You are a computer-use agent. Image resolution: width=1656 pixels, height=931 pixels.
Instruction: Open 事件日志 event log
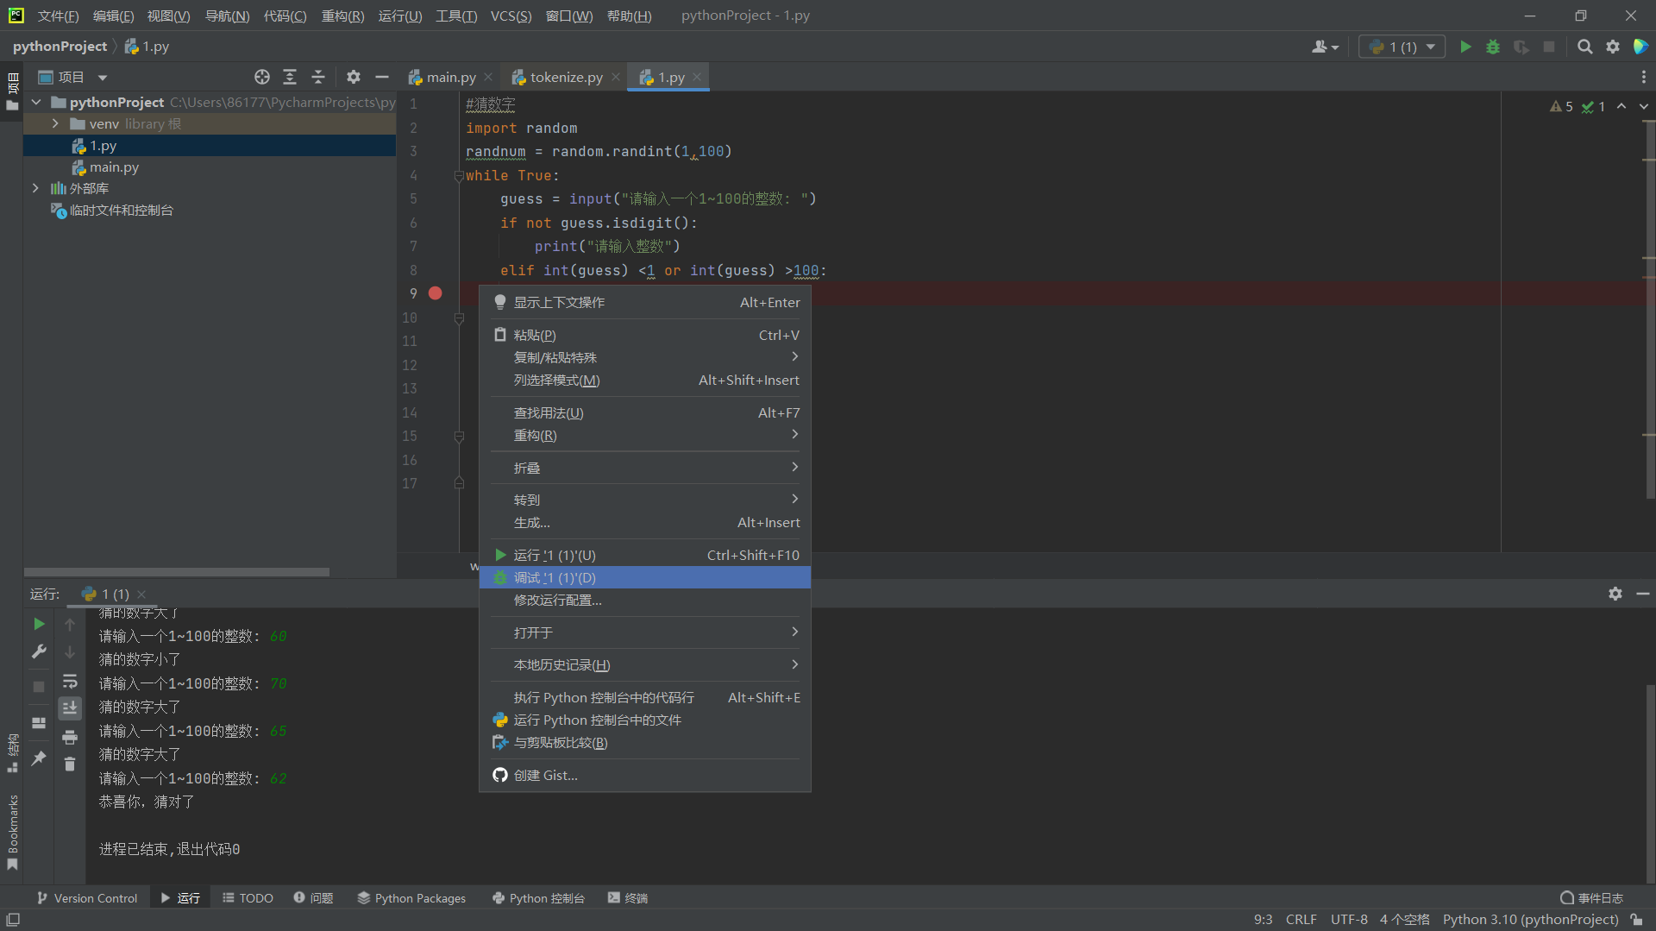(1591, 898)
